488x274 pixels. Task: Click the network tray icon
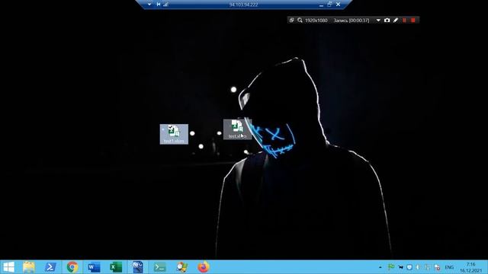pos(428,267)
